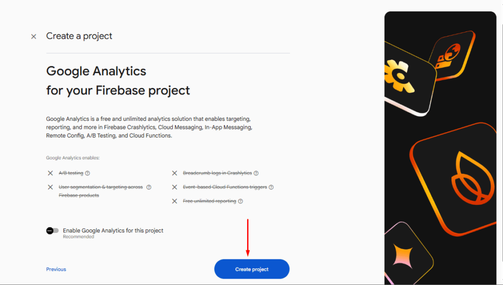Viewport: 503px width, 285px height.
Task: Click X mark next to Event-based Cloud Functions
Action: pos(174,187)
